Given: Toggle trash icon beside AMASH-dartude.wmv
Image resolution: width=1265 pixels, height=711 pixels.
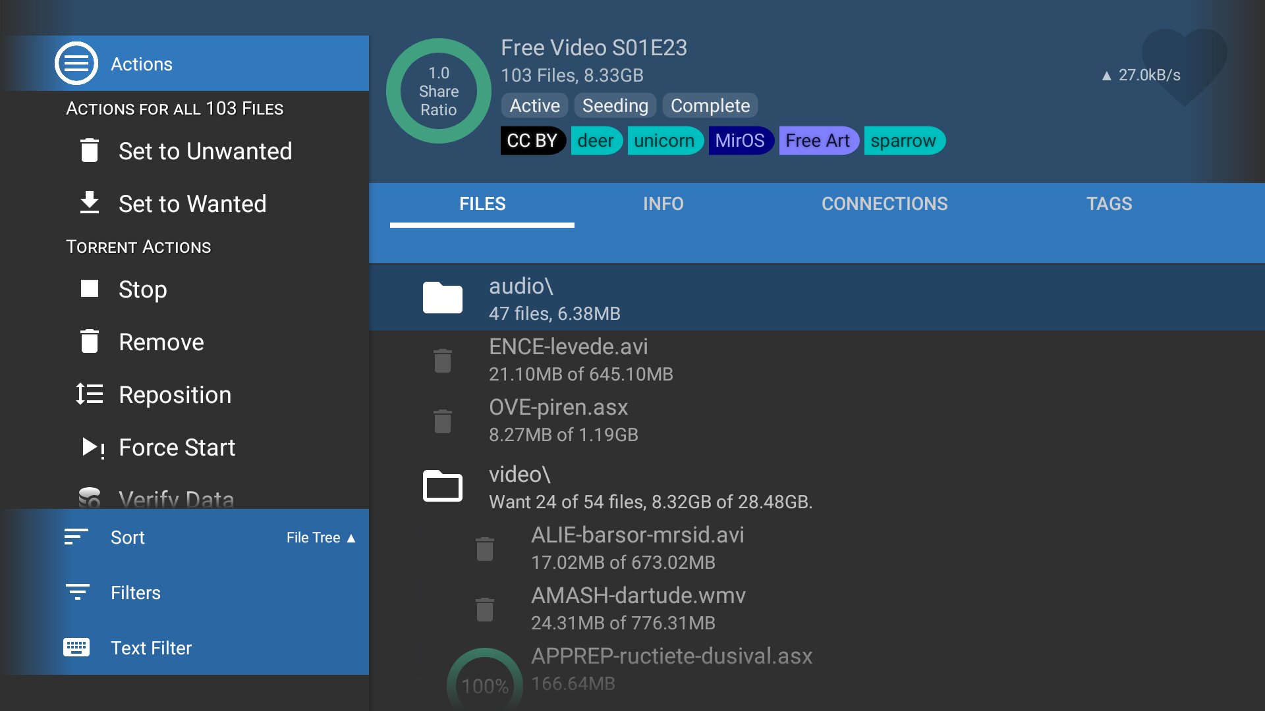Looking at the screenshot, I should point(485,609).
